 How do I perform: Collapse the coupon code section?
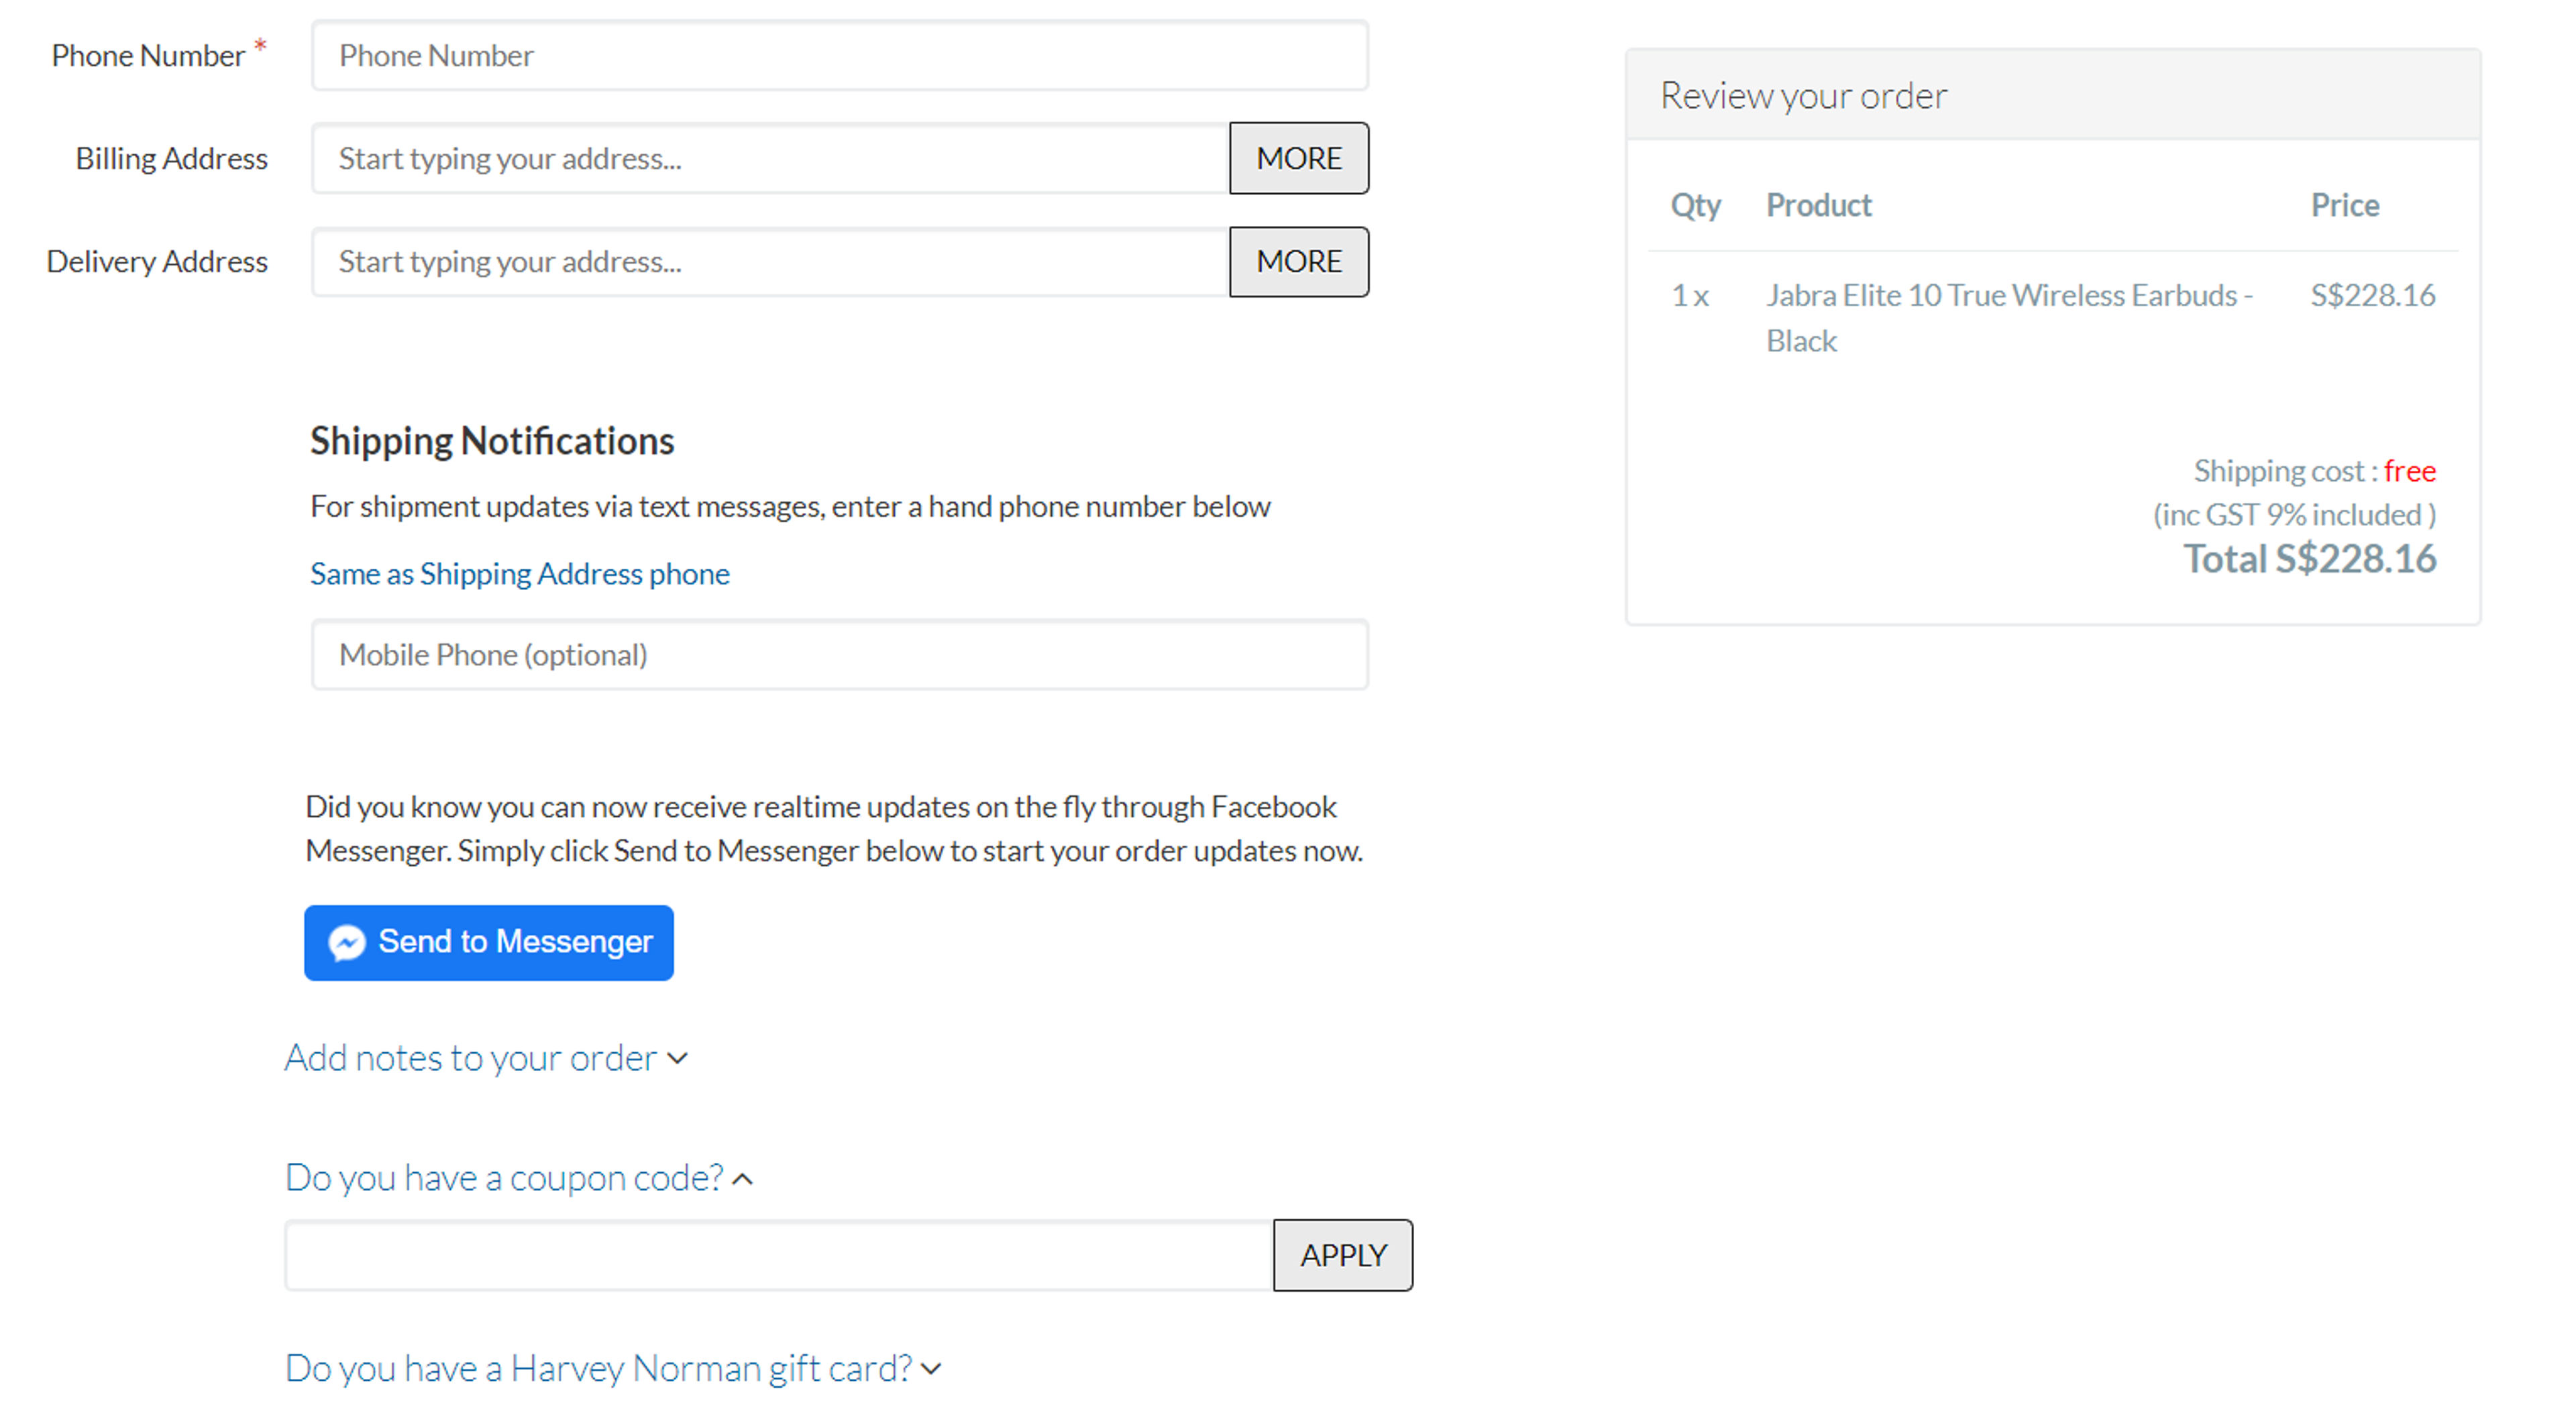(518, 1178)
